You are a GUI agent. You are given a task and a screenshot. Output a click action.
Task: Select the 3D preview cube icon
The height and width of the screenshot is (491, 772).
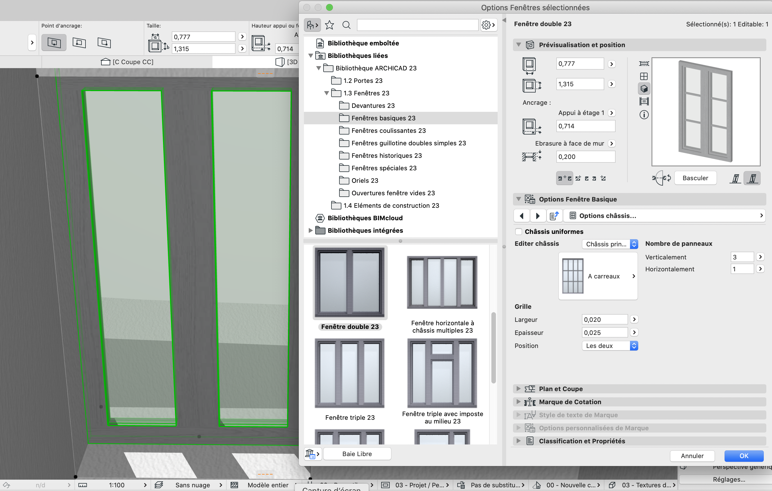[x=644, y=89]
